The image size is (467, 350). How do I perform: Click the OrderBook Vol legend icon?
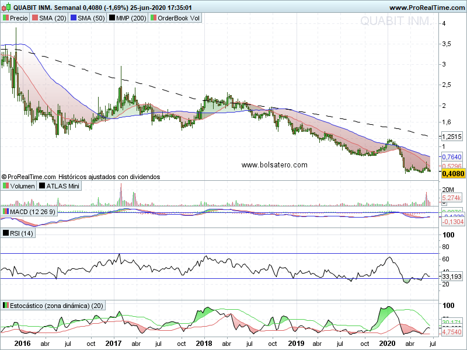154,18
